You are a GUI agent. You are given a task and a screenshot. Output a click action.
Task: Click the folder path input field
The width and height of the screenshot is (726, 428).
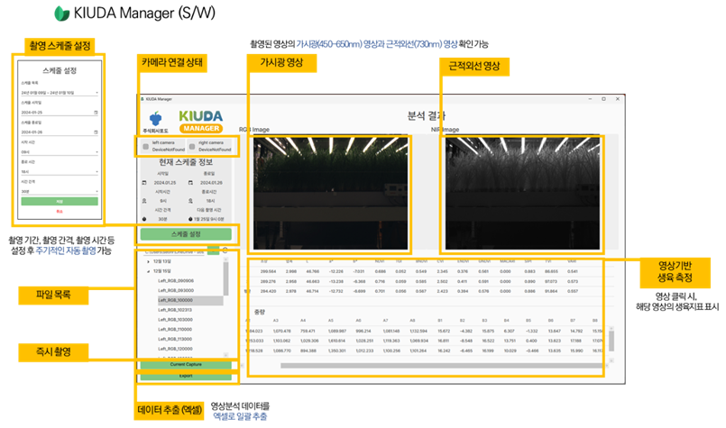174,251
